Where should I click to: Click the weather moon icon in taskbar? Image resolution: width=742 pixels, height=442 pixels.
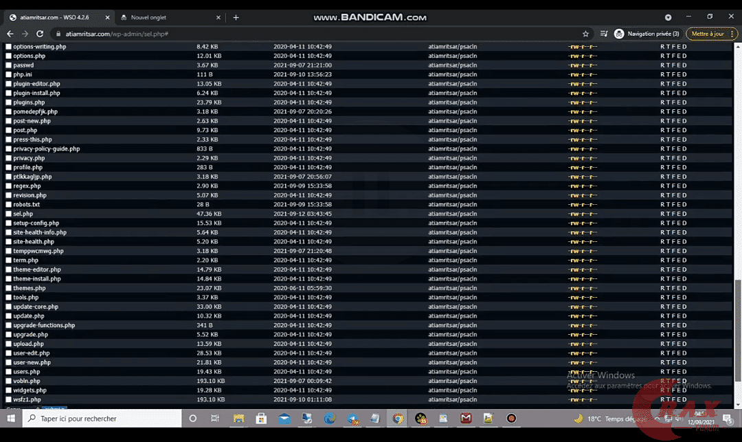click(x=578, y=419)
